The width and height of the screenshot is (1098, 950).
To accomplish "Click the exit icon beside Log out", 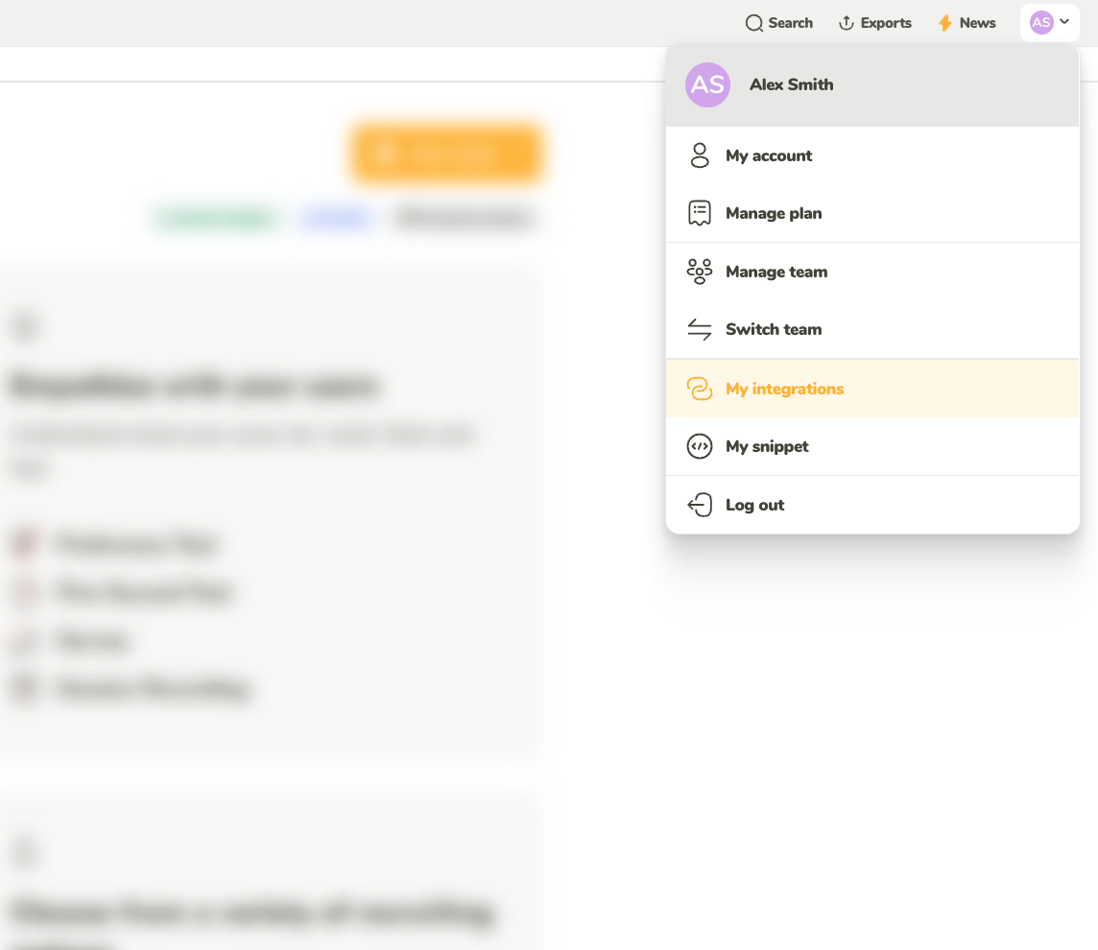I will tap(700, 505).
